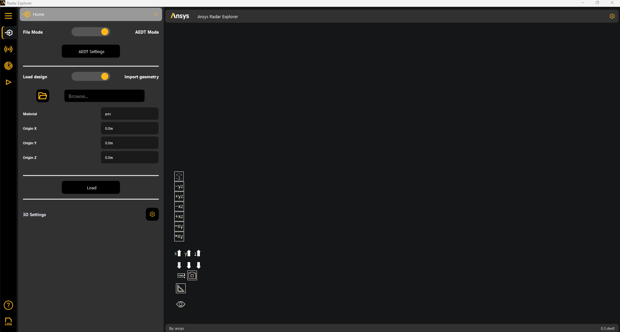Open the help question mark icon
The image size is (620, 332).
(8, 305)
